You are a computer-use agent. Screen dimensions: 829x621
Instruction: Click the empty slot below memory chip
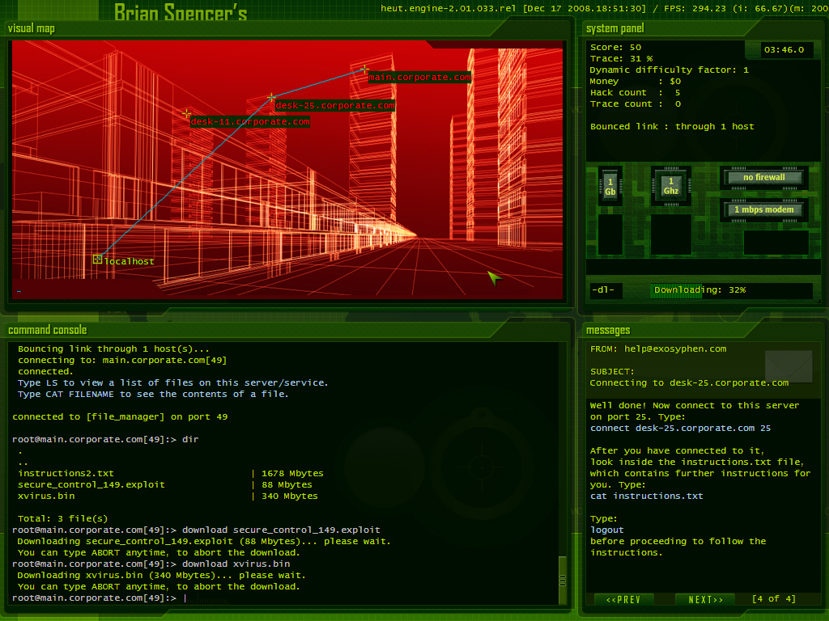[x=610, y=234]
